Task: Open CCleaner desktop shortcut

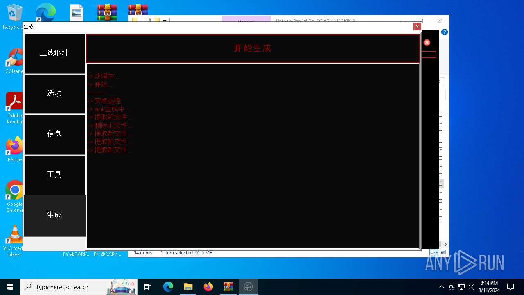Action: coord(15,61)
